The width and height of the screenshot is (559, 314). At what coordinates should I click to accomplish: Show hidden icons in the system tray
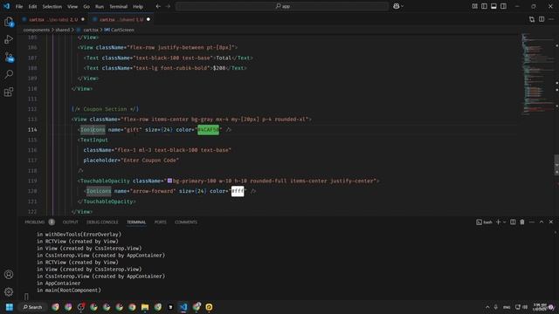[x=487, y=307]
